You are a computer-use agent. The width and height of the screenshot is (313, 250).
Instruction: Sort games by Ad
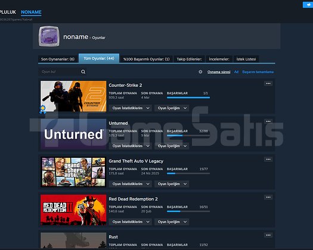pyautogui.click(x=236, y=72)
